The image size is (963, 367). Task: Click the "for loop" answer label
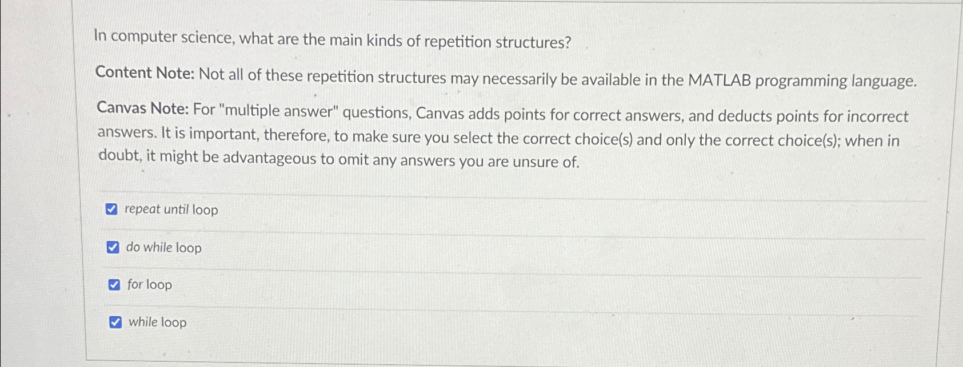[149, 285]
